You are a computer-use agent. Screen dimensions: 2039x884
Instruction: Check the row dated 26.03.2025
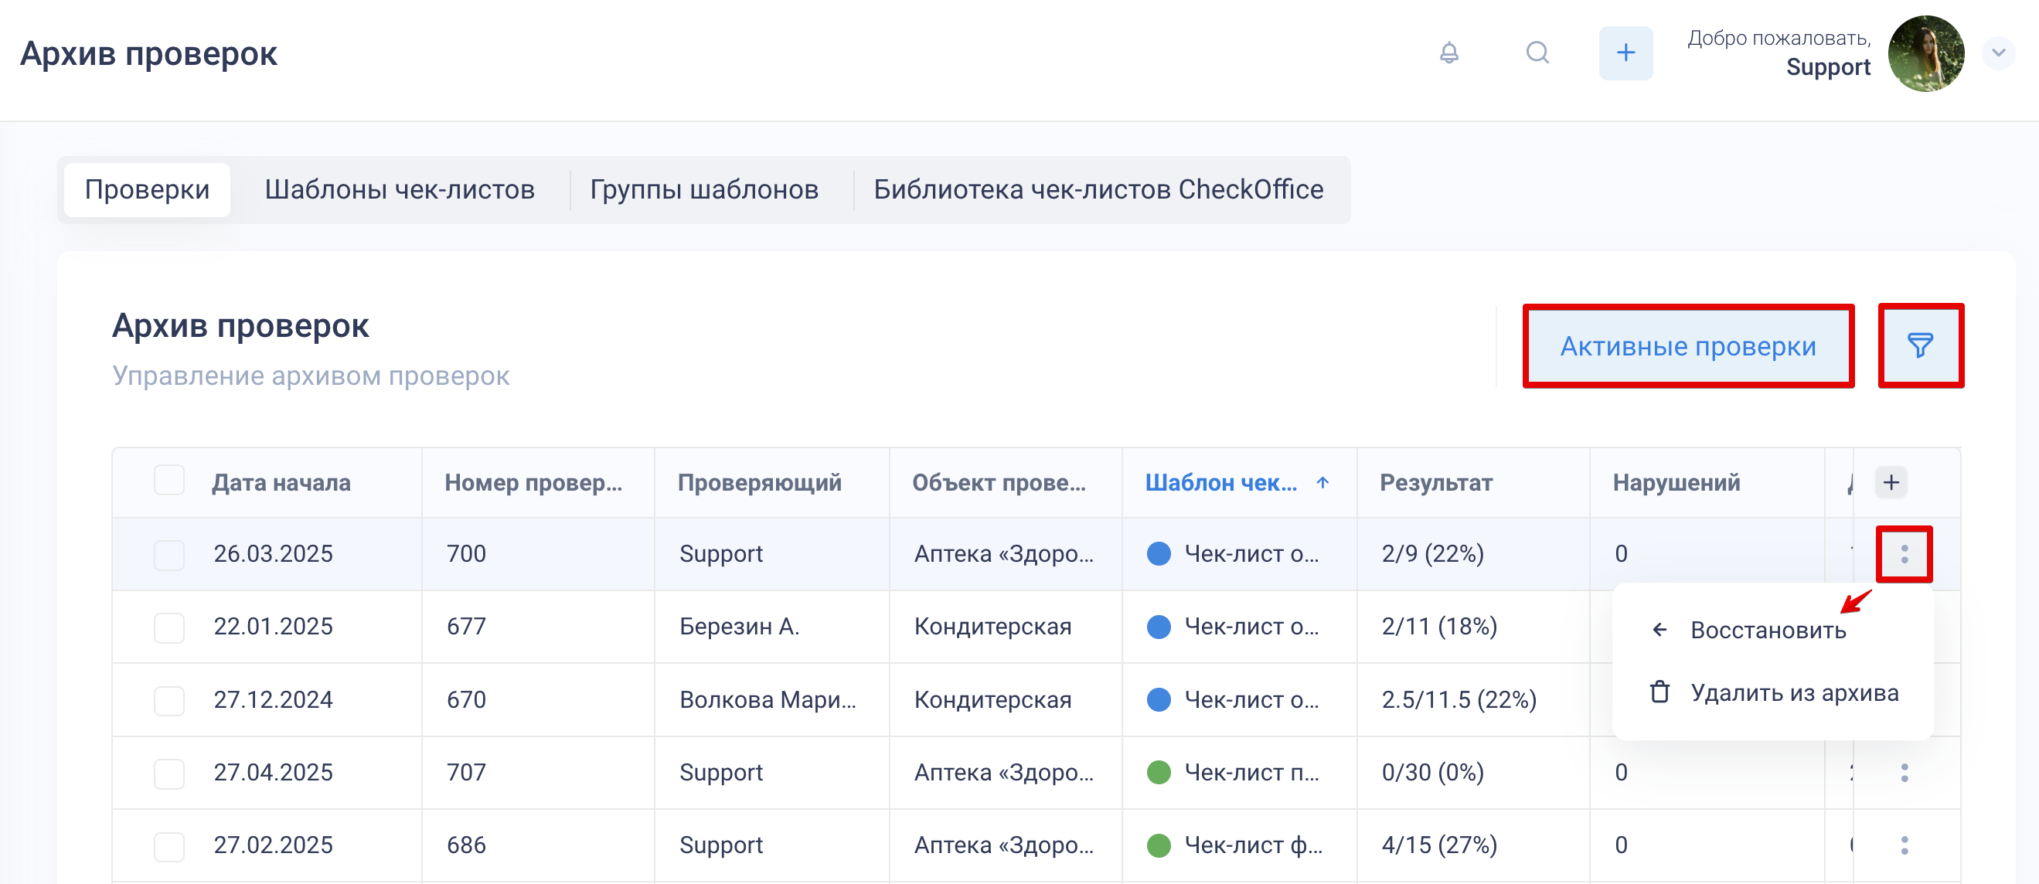click(168, 555)
